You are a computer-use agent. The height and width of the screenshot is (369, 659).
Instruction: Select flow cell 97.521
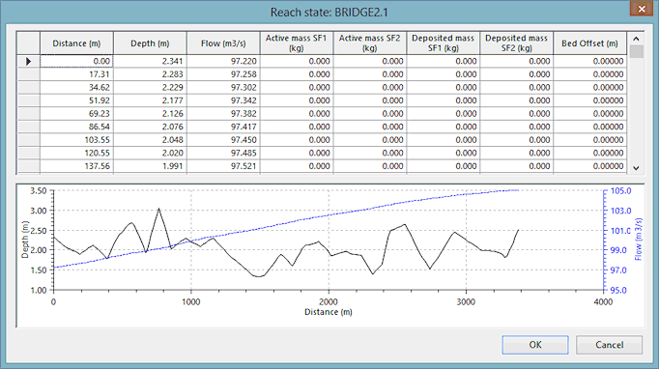[223, 166]
